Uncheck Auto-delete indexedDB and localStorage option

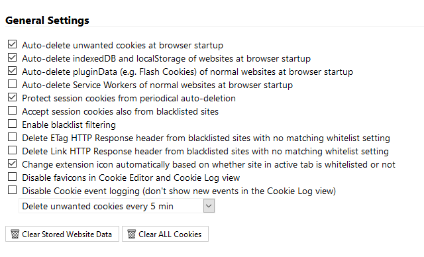(12, 57)
